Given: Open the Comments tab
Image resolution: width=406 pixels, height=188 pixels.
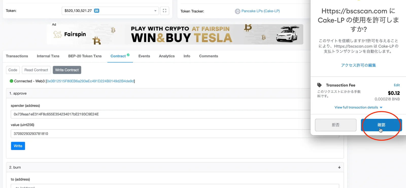Looking at the screenshot, I should coord(208,56).
